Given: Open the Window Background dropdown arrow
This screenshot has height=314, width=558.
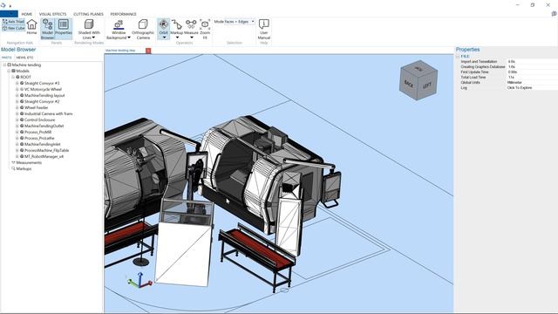Looking at the screenshot, I should [x=129, y=38].
